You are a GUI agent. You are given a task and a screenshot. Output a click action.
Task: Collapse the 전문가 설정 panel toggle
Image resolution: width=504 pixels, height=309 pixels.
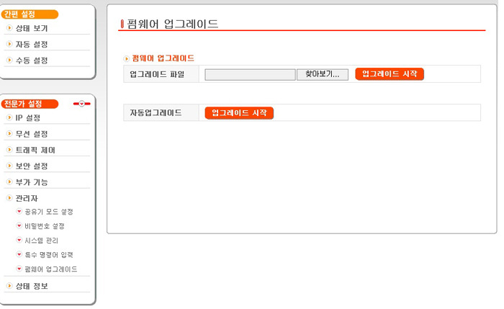[81, 104]
